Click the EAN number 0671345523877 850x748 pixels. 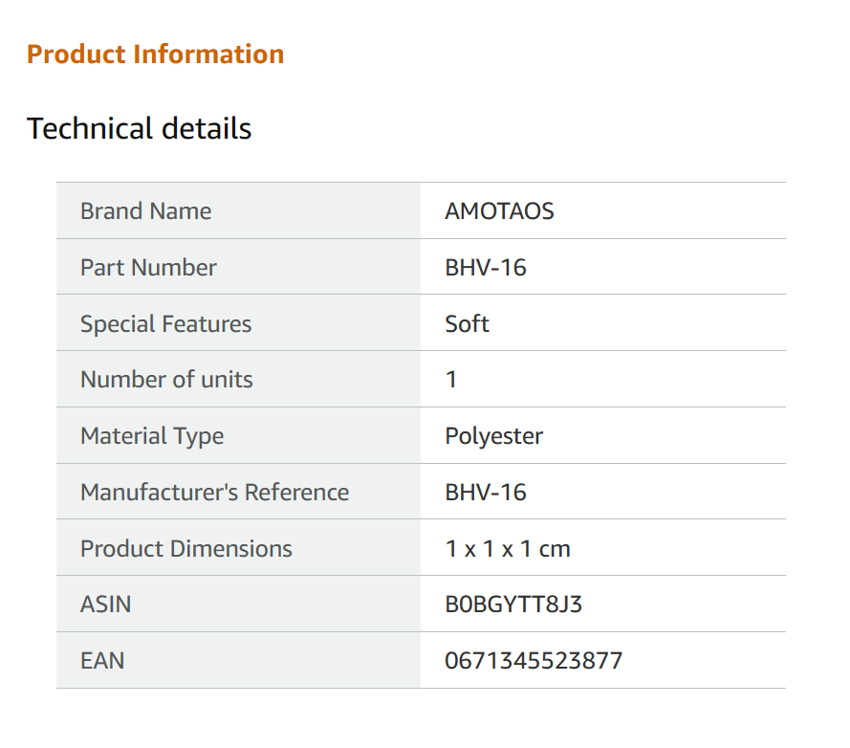tap(534, 661)
